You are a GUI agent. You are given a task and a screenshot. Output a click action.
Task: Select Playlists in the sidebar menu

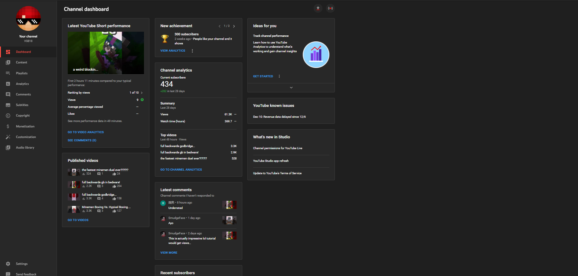pos(28,73)
